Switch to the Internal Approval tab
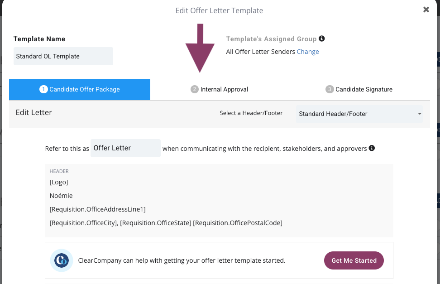 (220, 89)
